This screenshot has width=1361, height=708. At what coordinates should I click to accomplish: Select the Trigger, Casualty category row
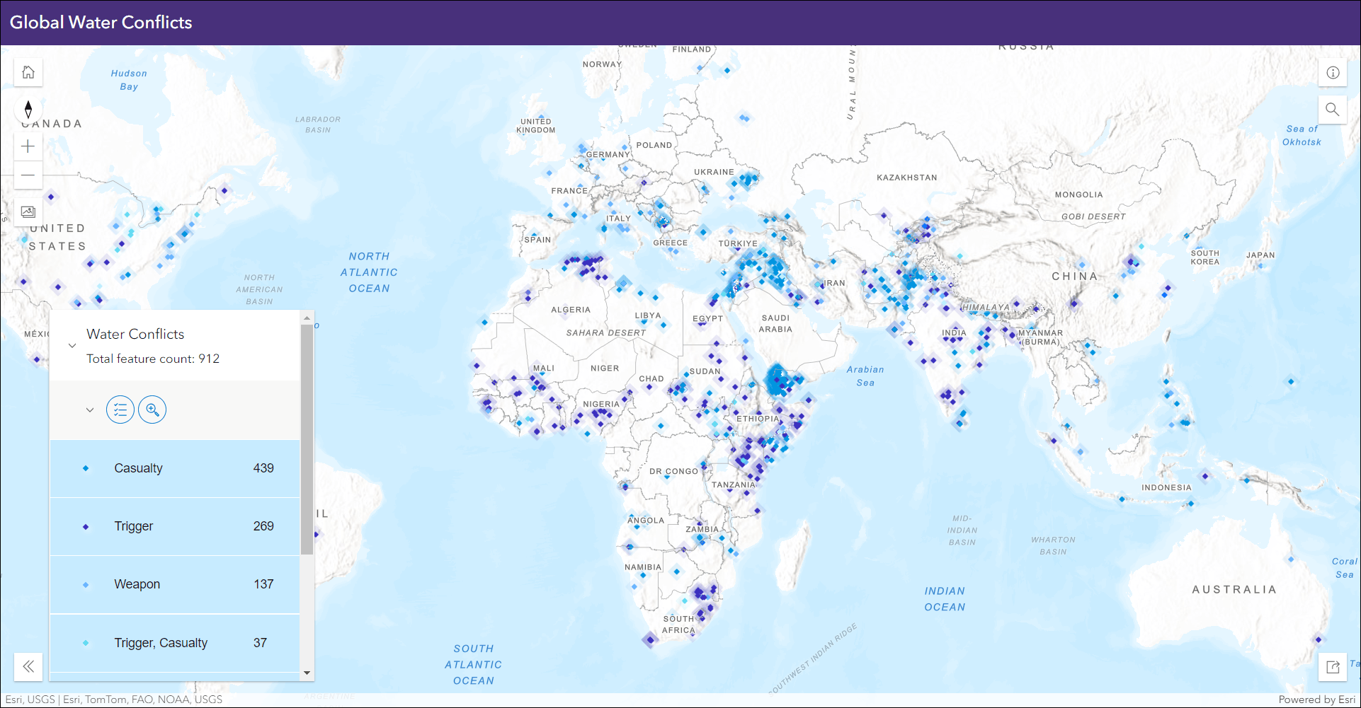tap(175, 643)
